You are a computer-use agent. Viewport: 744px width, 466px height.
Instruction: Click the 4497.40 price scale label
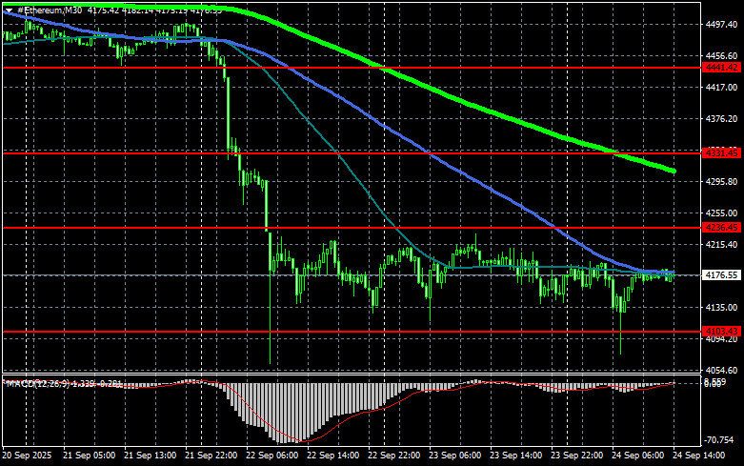721,26
